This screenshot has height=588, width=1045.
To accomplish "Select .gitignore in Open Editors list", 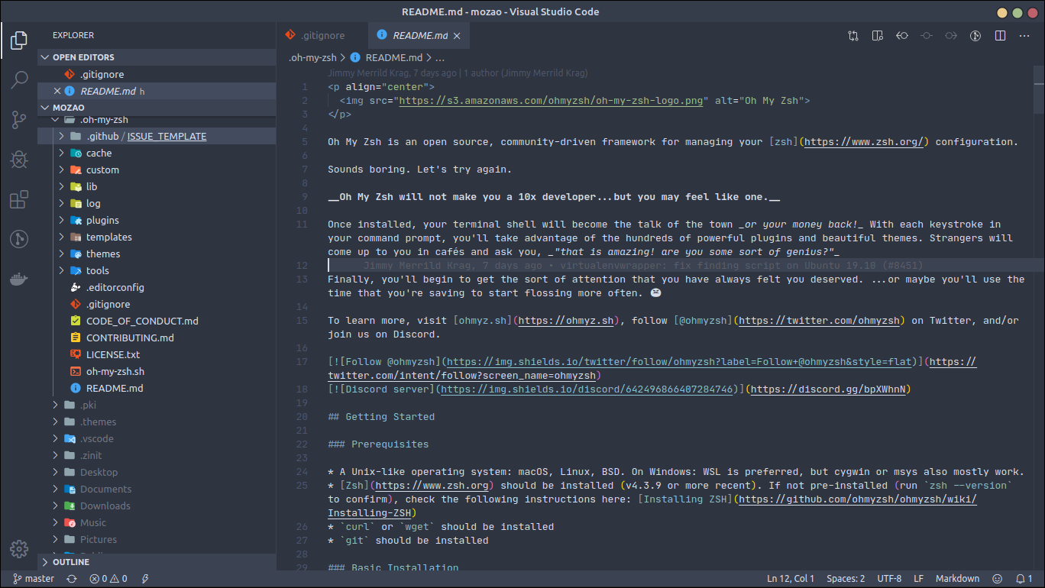I will 157,74.
